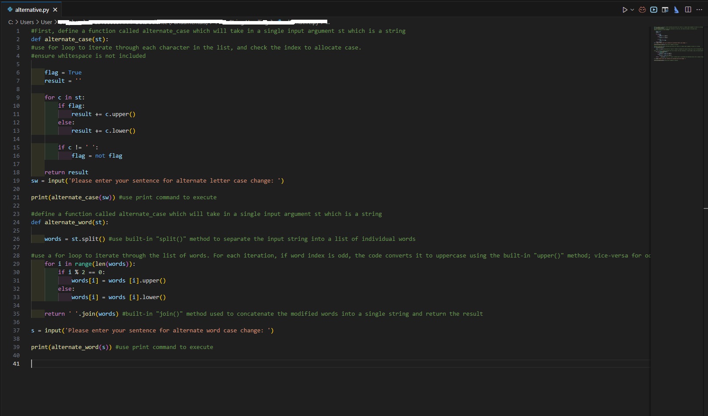Open the Code Runner play icon
This screenshot has height=416, width=708.
[x=653, y=9]
